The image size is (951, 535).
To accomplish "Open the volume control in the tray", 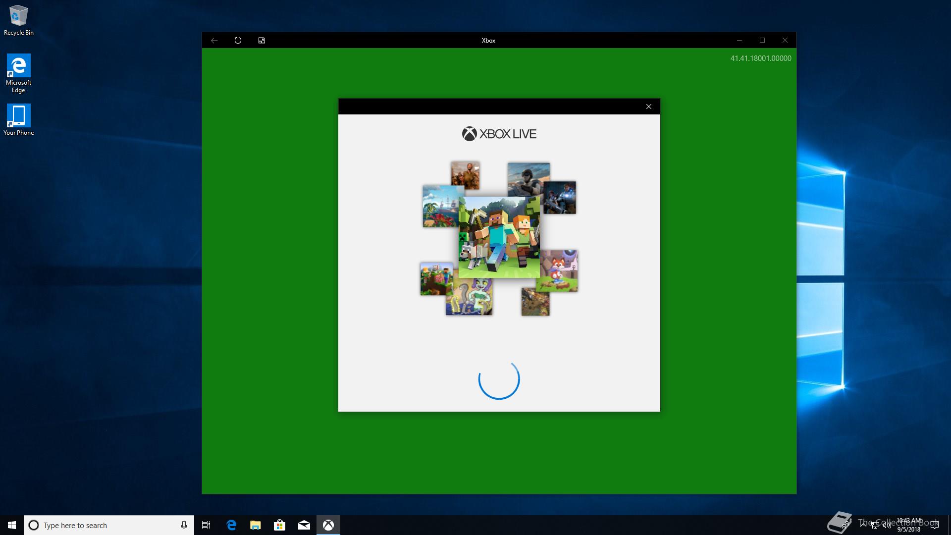I will point(887,525).
